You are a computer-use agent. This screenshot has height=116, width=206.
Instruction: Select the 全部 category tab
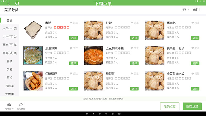(x=10, y=20)
